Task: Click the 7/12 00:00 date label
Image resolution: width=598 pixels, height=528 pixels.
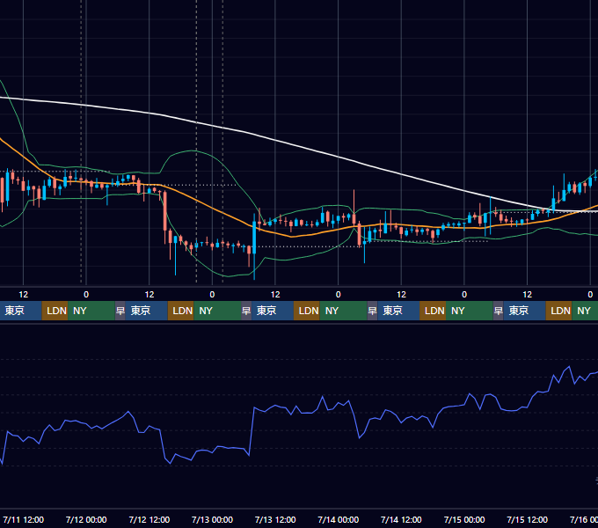Action: click(x=86, y=519)
